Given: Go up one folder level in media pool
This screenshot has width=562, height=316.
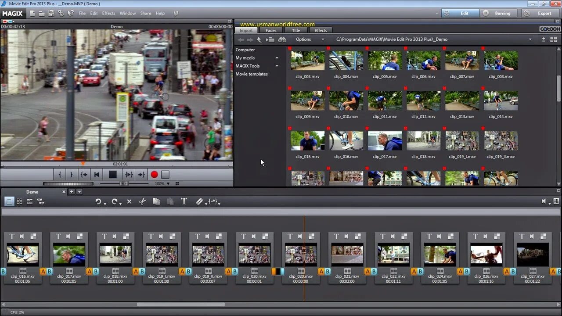Looking at the screenshot, I should pyautogui.click(x=259, y=39).
